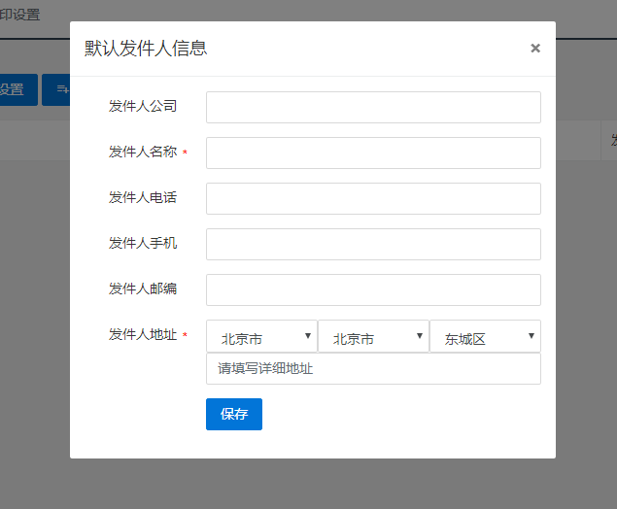This screenshot has height=509, width=617.
Task: Click the 默认发件人信息 dialog title
Action: [x=146, y=49]
